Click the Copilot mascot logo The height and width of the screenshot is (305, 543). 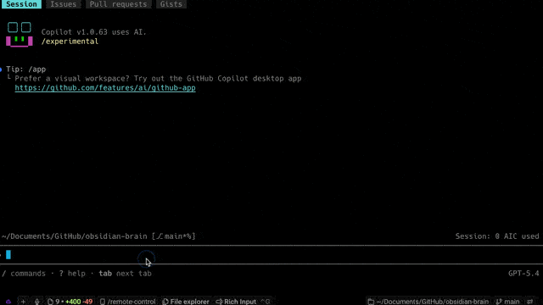20,34
